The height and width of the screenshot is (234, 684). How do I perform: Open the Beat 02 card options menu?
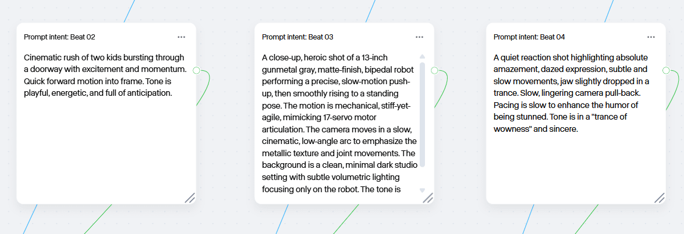tap(182, 37)
